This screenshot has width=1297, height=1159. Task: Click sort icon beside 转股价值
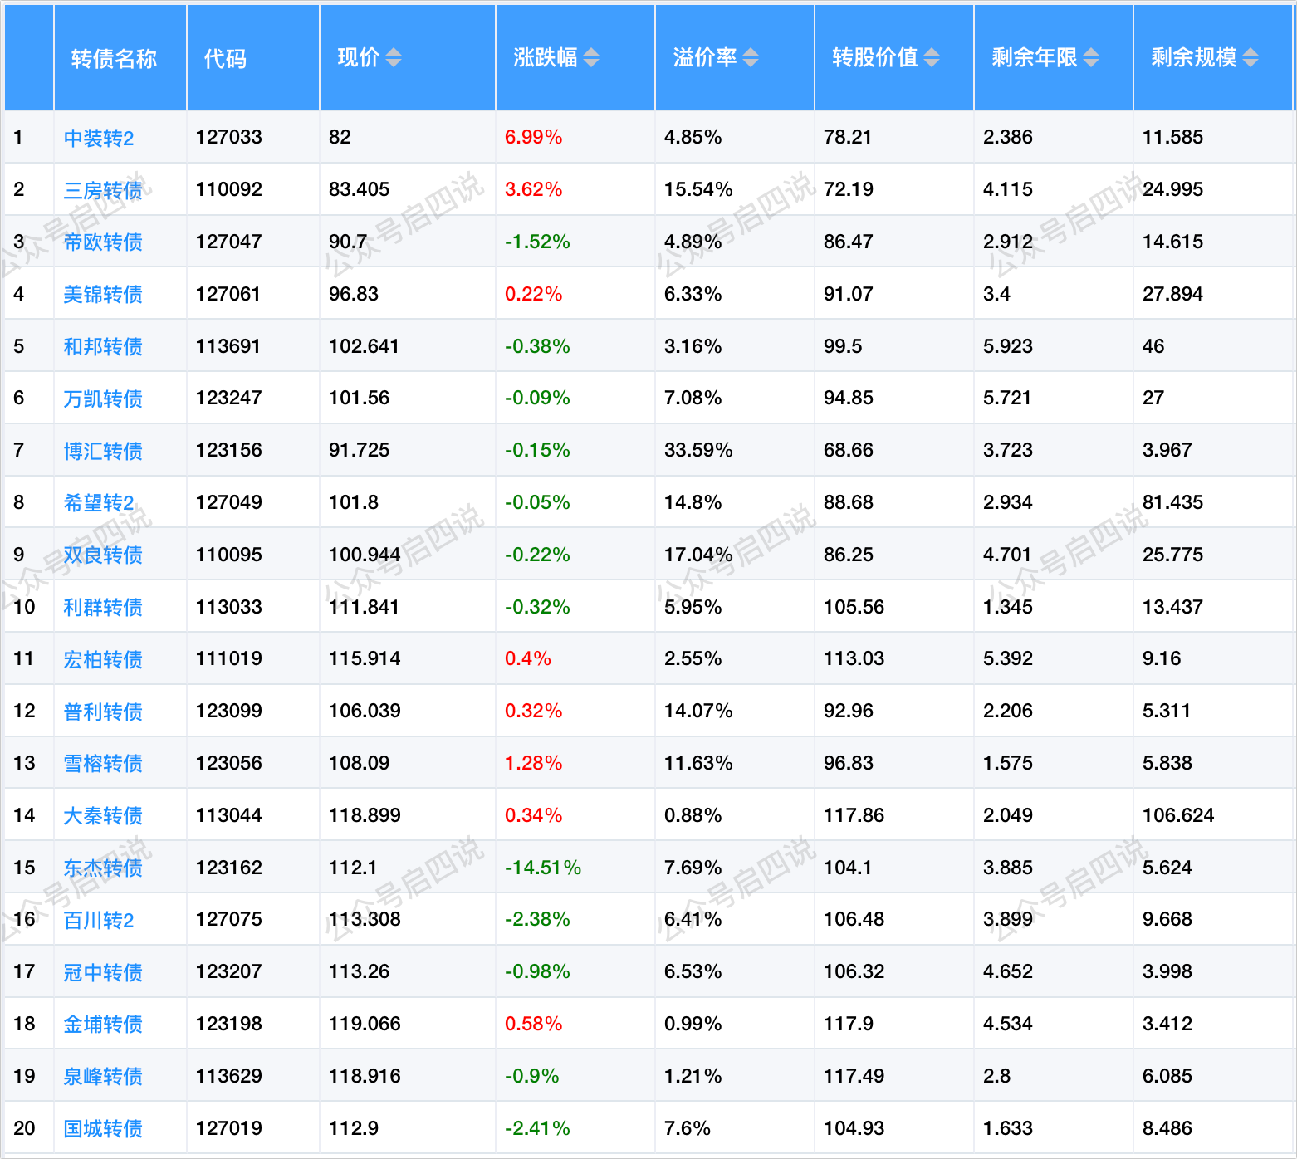pyautogui.click(x=932, y=57)
